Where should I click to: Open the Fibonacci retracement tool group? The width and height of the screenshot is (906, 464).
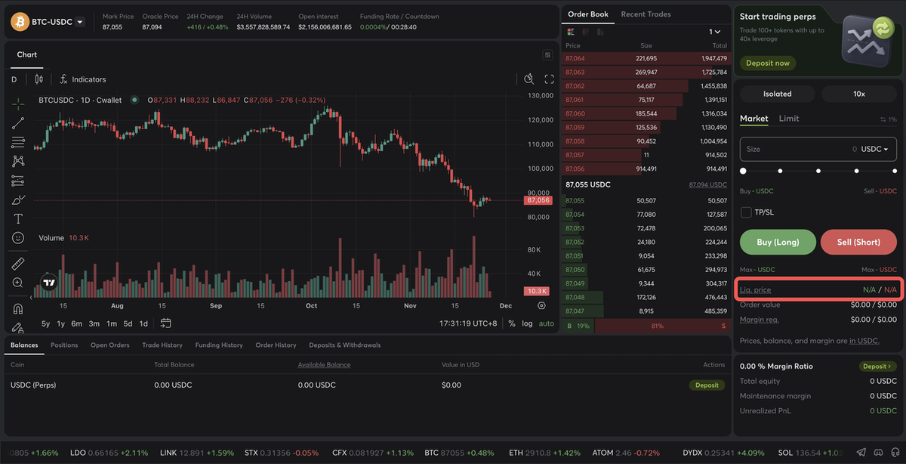18,142
